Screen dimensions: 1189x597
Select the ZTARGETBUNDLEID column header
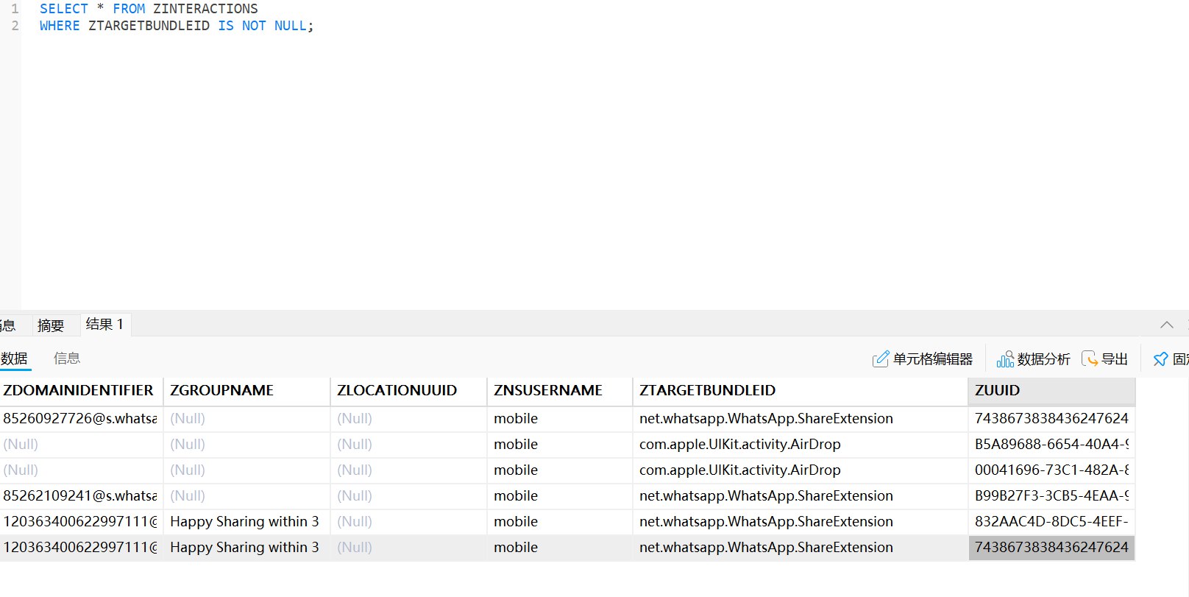(x=707, y=391)
